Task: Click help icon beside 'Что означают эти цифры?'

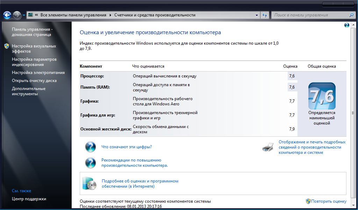Action: (x=91, y=147)
